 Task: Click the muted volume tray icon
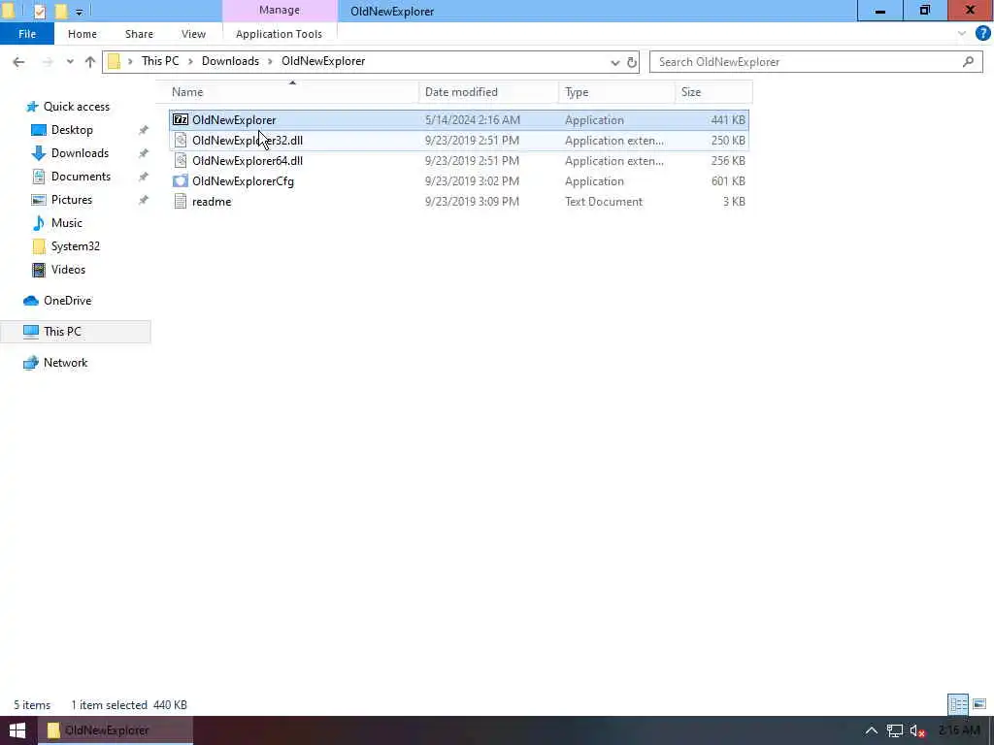click(917, 731)
